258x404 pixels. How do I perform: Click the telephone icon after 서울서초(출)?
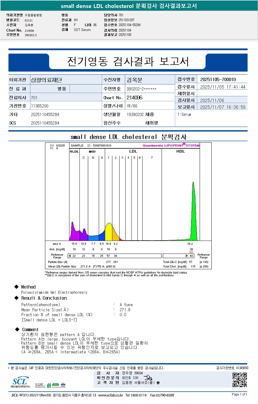pos(158,383)
